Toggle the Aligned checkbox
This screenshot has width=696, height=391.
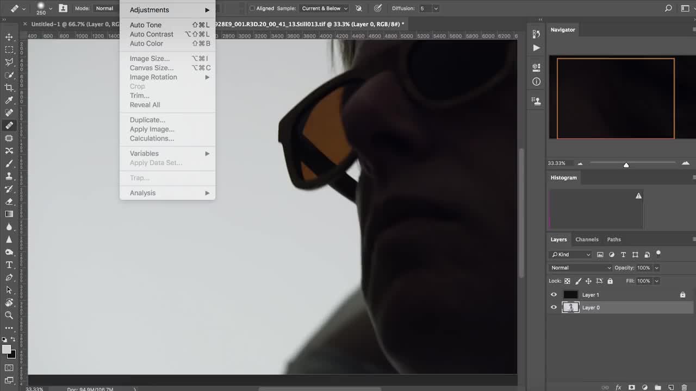(252, 8)
